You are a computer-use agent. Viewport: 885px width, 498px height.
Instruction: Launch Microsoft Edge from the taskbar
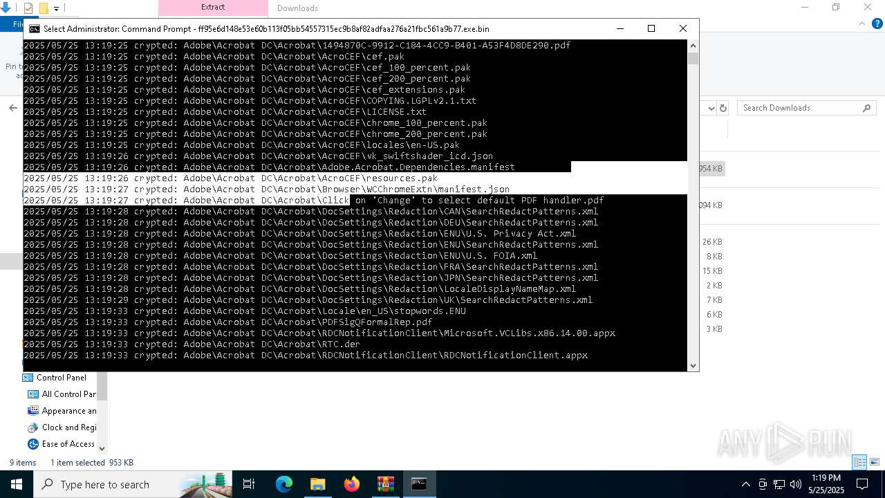pyautogui.click(x=284, y=484)
